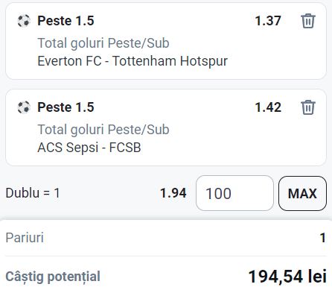Click Total goluri Peste/Sub under Sepsi bet
This screenshot has height=290, width=332.
click(x=103, y=130)
